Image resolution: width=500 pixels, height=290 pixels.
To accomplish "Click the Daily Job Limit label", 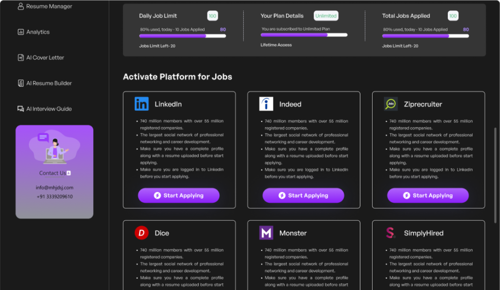I will [158, 16].
